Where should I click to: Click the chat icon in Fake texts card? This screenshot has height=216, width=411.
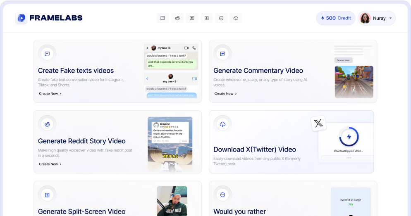[47, 54]
